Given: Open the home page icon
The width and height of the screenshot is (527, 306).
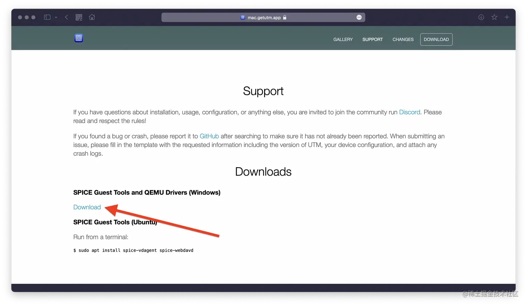Looking at the screenshot, I should pyautogui.click(x=92, y=17).
